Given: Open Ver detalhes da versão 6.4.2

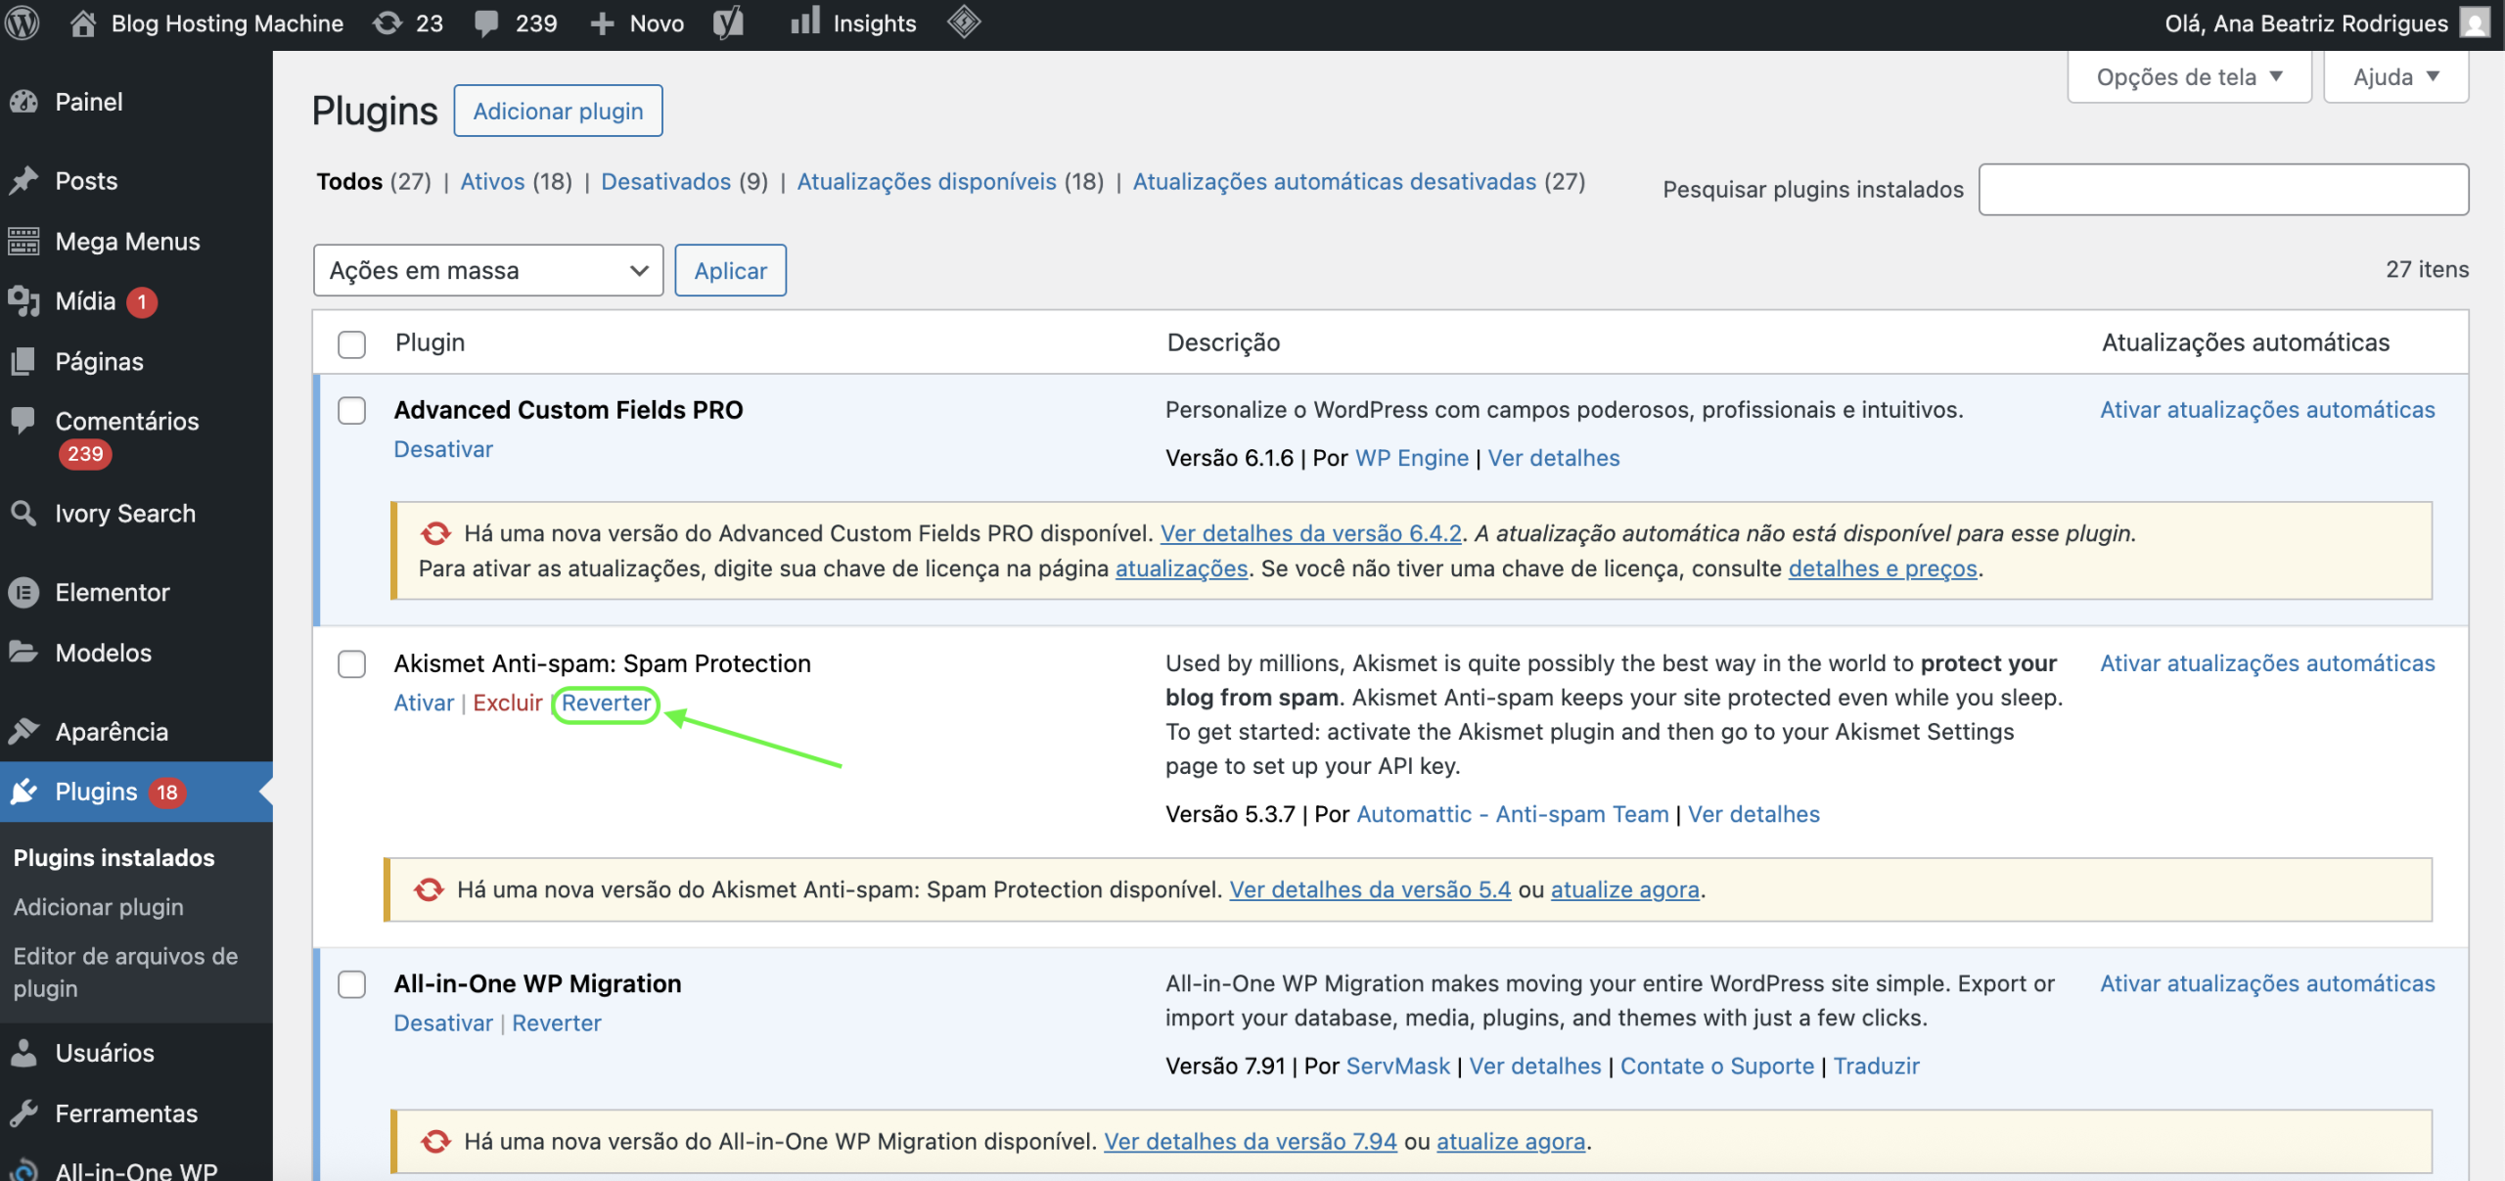Looking at the screenshot, I should (1310, 533).
